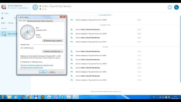Open the Echo / Sound Test Service avatar in the header
The image size is (181, 102).
(35, 7)
